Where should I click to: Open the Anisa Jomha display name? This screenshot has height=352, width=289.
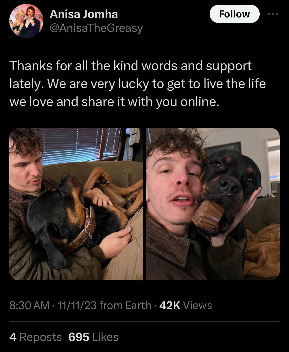(84, 14)
